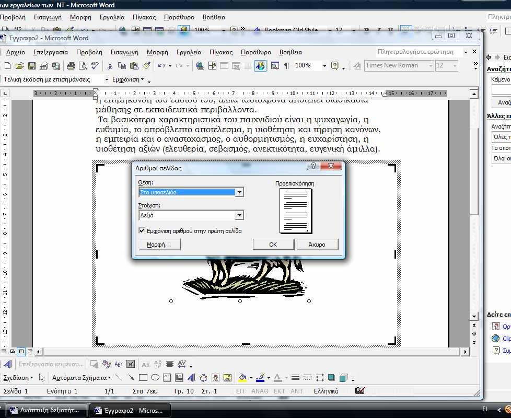Open the Βοήθεια menu in Έγγραφο2 window
The width and height of the screenshot is (511, 418).
[291, 52]
